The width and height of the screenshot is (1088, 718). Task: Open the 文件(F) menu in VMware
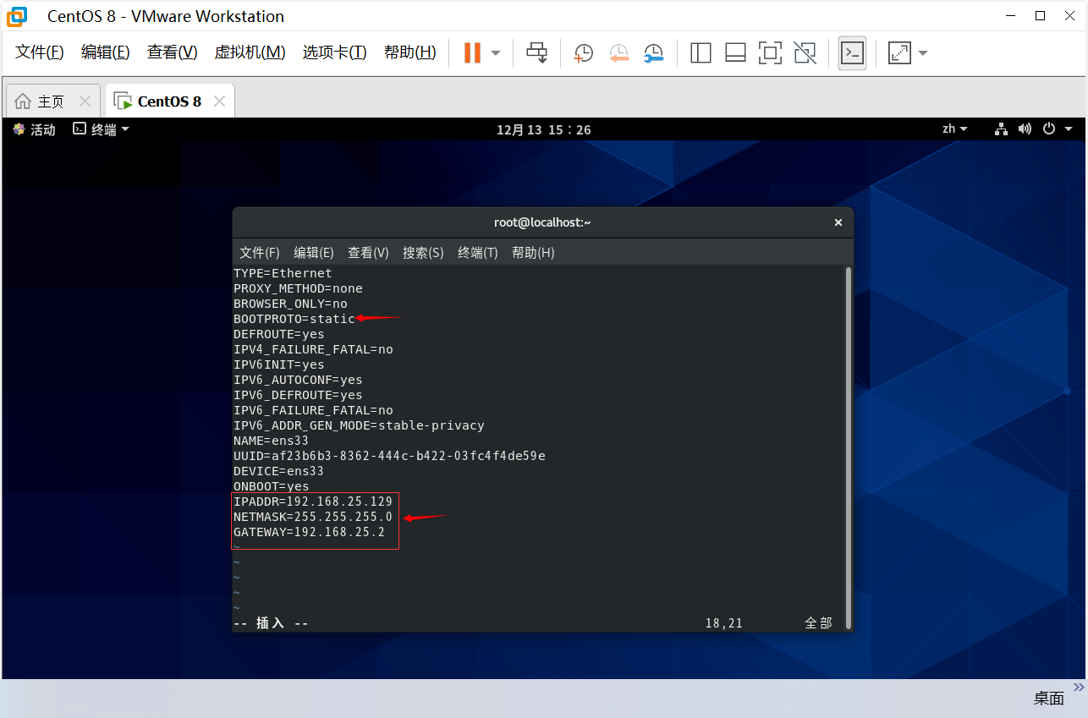(40, 52)
